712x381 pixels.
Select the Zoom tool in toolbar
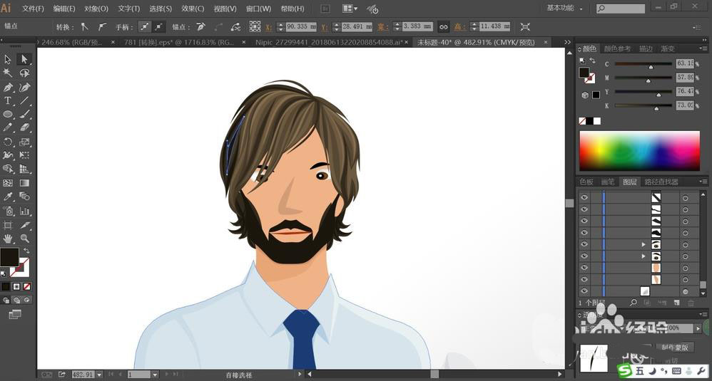point(24,239)
